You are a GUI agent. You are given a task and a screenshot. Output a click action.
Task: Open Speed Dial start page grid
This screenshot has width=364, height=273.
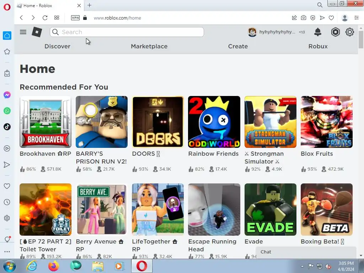[x=57, y=18]
